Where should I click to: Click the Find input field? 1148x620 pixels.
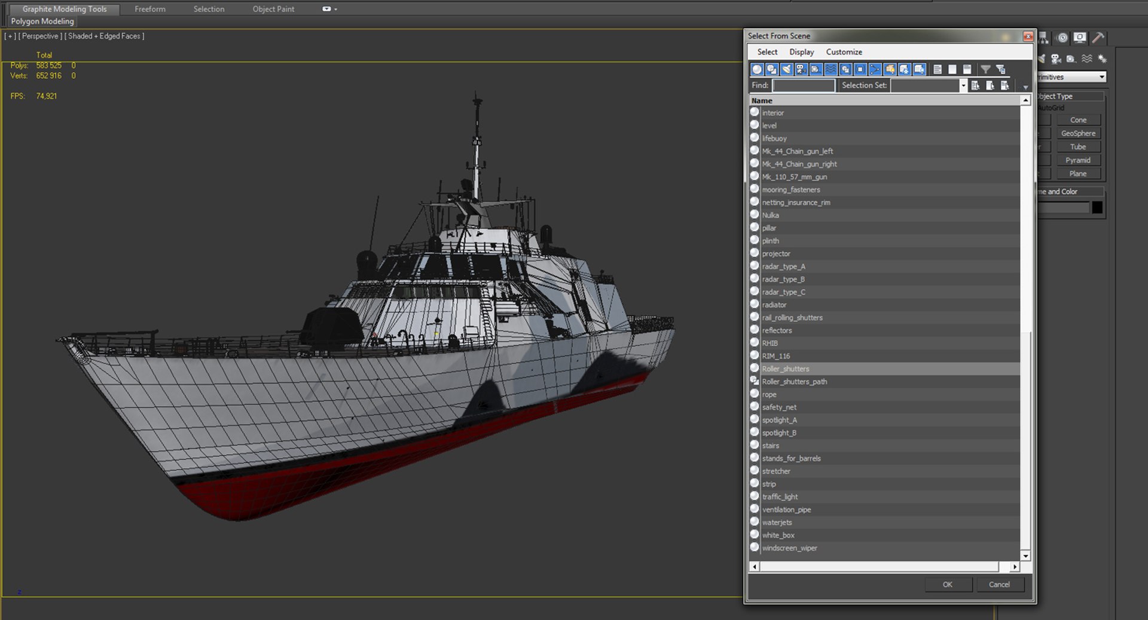coord(803,85)
